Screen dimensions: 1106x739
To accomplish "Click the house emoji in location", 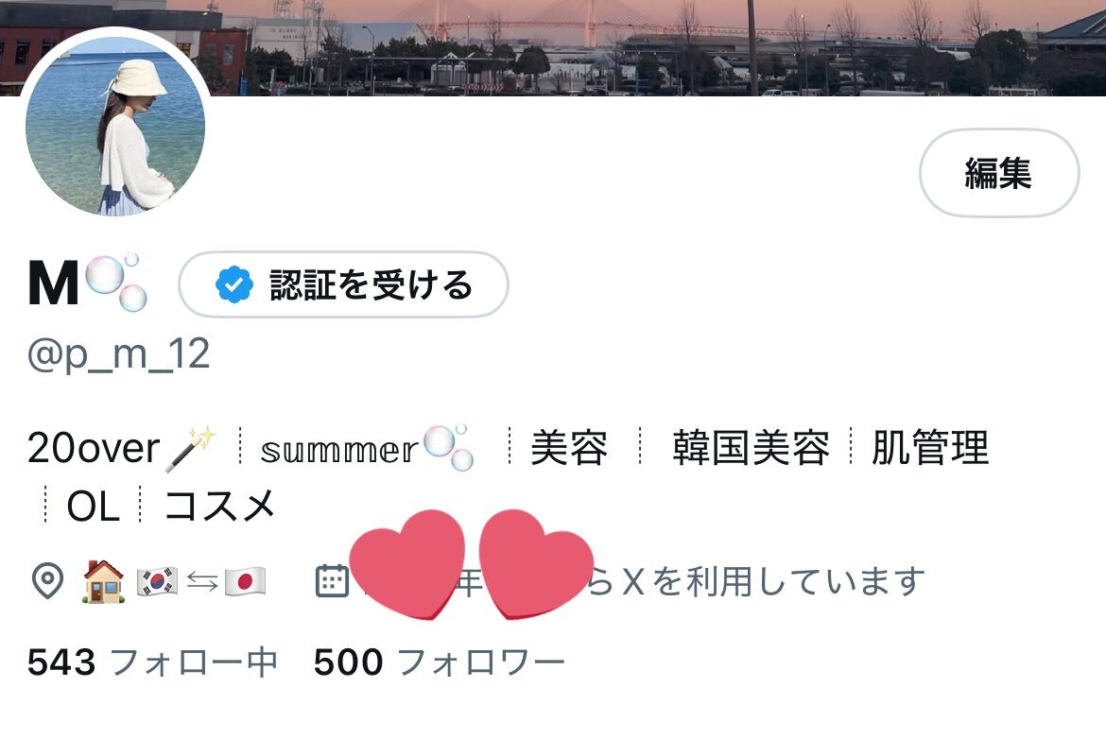I will [x=104, y=581].
